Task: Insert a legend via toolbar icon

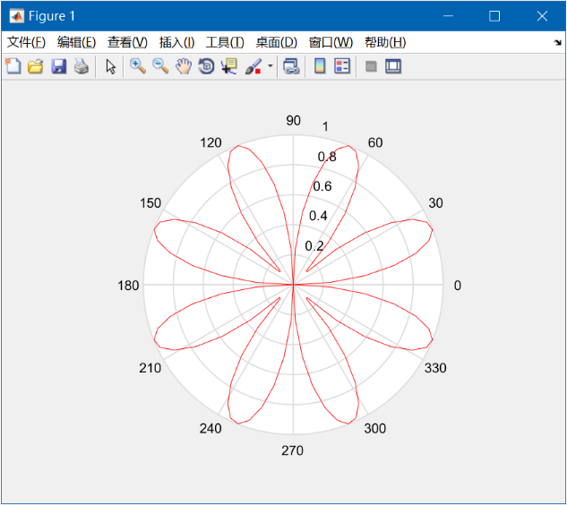Action: click(x=342, y=66)
